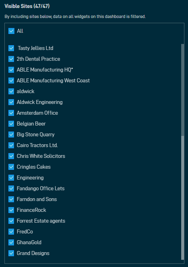188x267 pixels.
Task: Toggle the FinanceRock site checkbox
Action: click(11, 210)
